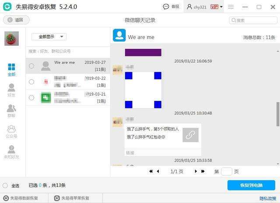Open the 隐私政策 privacy policy link

click(x=268, y=198)
